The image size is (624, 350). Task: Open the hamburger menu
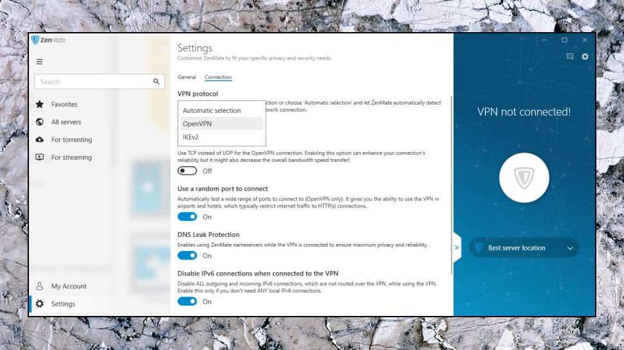(x=39, y=62)
